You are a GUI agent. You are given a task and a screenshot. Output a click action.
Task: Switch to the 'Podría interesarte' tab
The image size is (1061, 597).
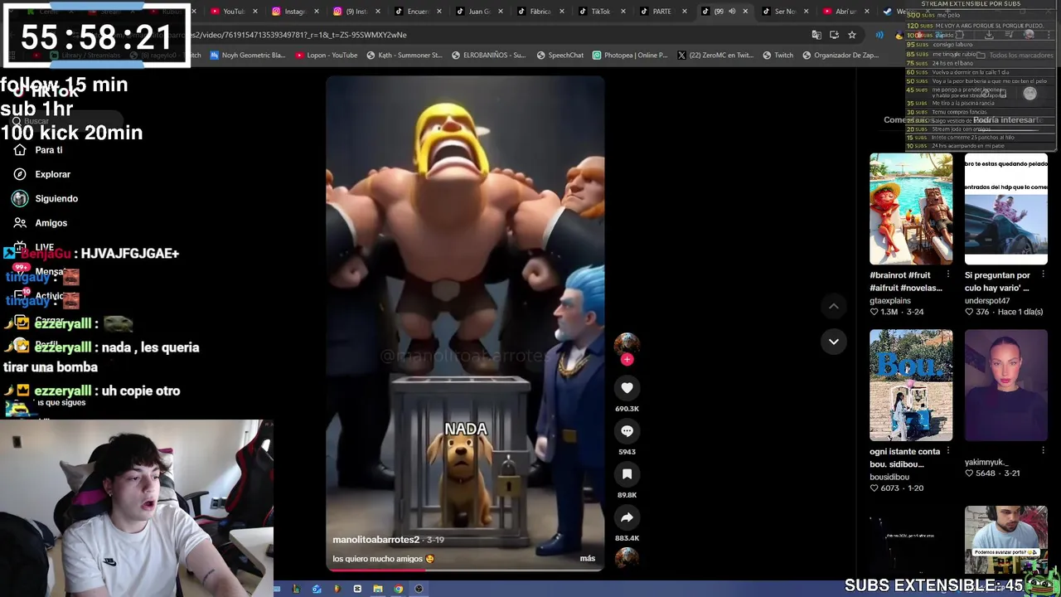(1007, 120)
